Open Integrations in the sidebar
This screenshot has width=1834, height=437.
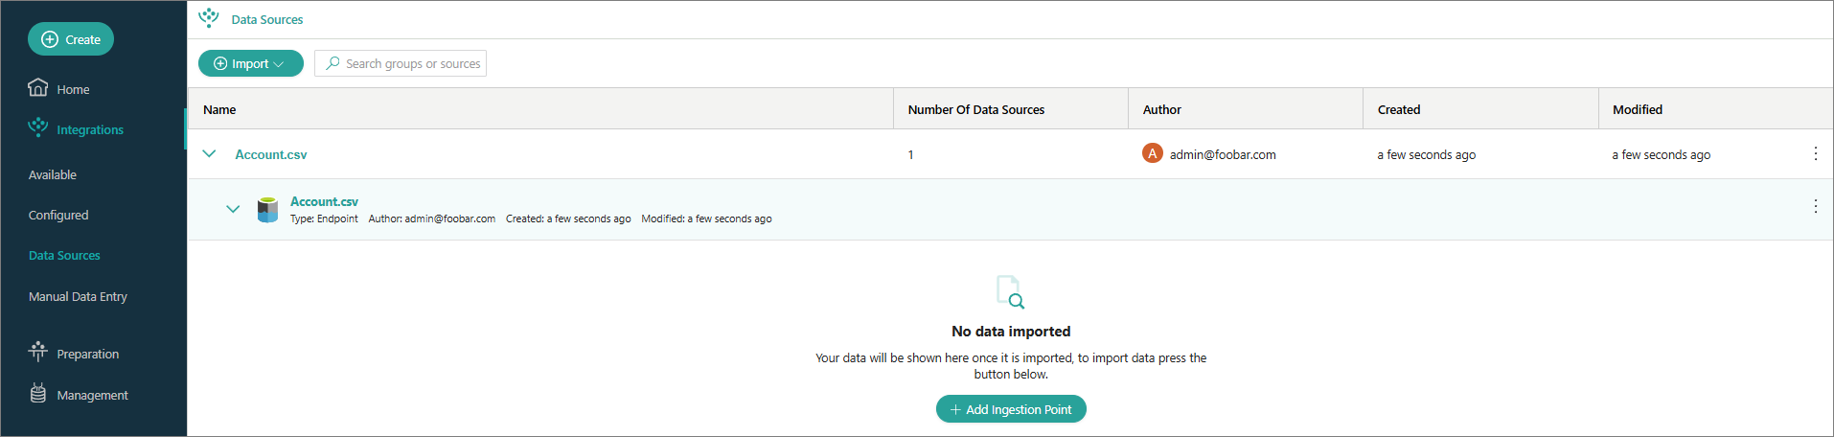click(90, 129)
